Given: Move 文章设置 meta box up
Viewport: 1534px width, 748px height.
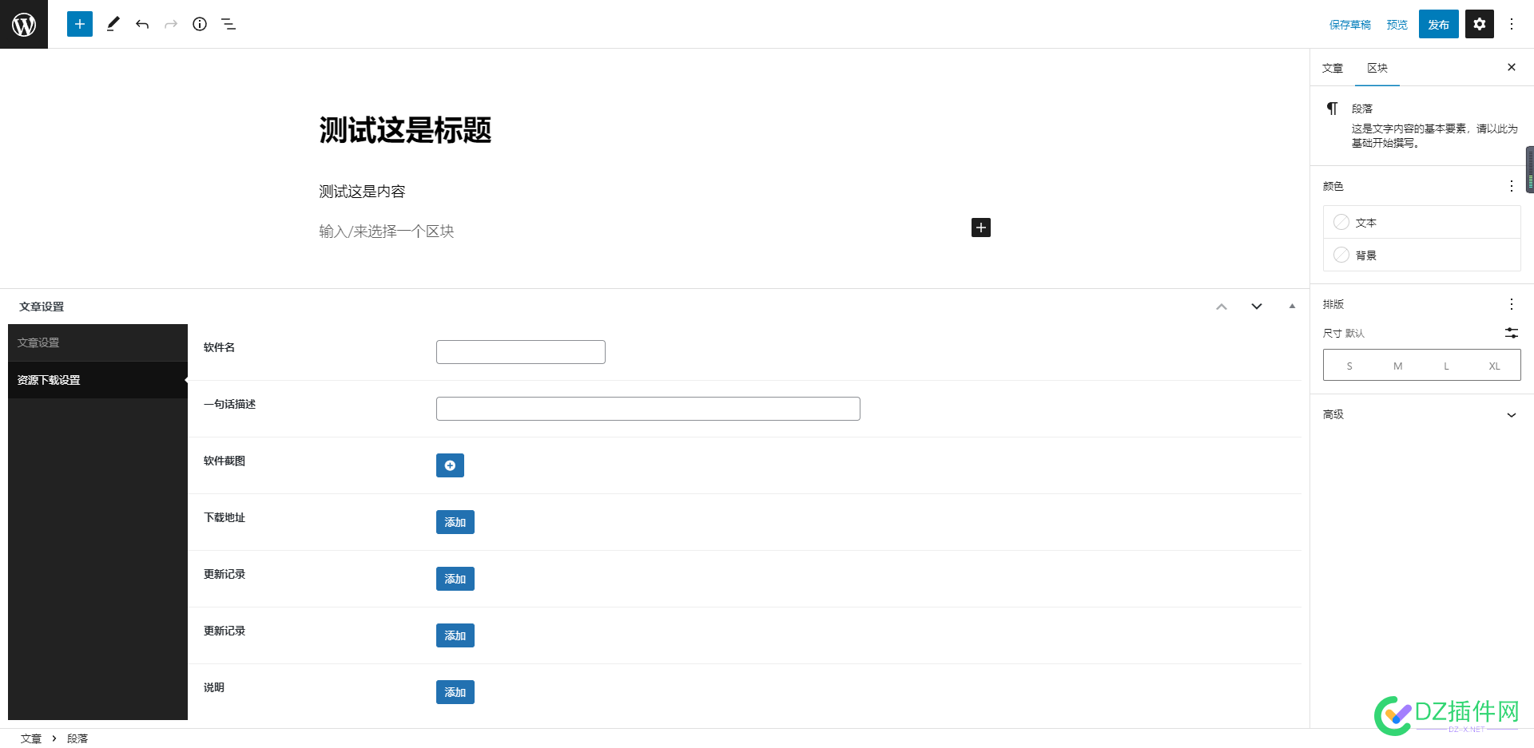Looking at the screenshot, I should 1222,307.
